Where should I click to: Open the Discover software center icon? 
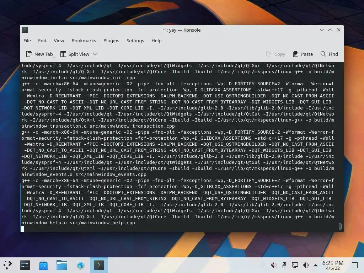pyautogui.click(x=43, y=265)
